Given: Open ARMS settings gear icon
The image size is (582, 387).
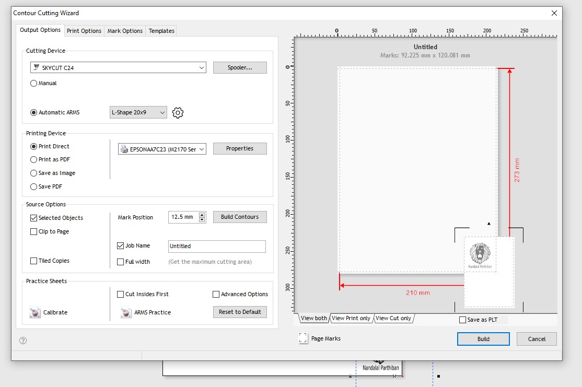Looking at the screenshot, I should (x=178, y=113).
